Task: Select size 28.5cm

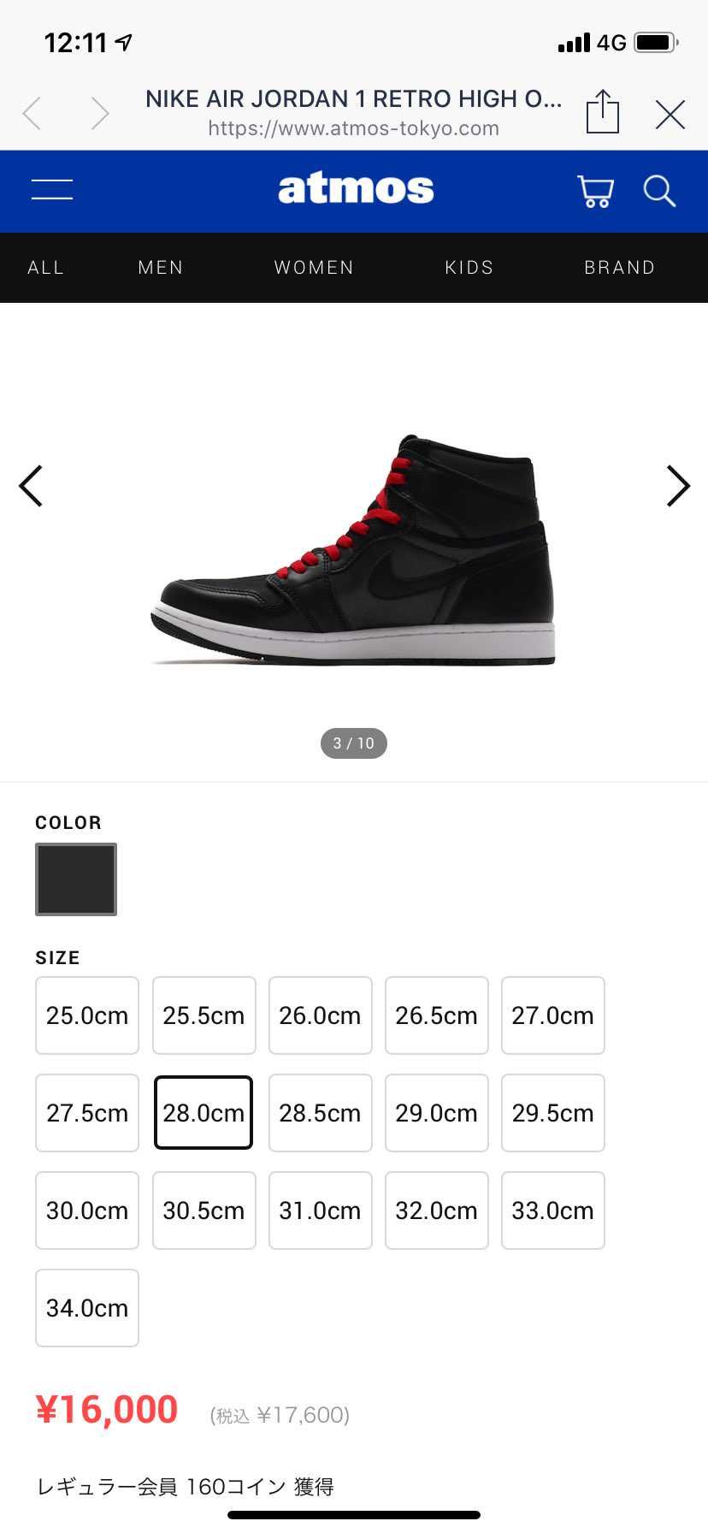Action: 320,1113
